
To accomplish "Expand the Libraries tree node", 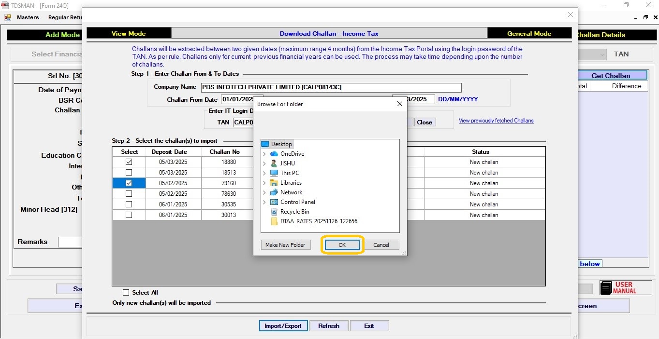I will click(264, 183).
